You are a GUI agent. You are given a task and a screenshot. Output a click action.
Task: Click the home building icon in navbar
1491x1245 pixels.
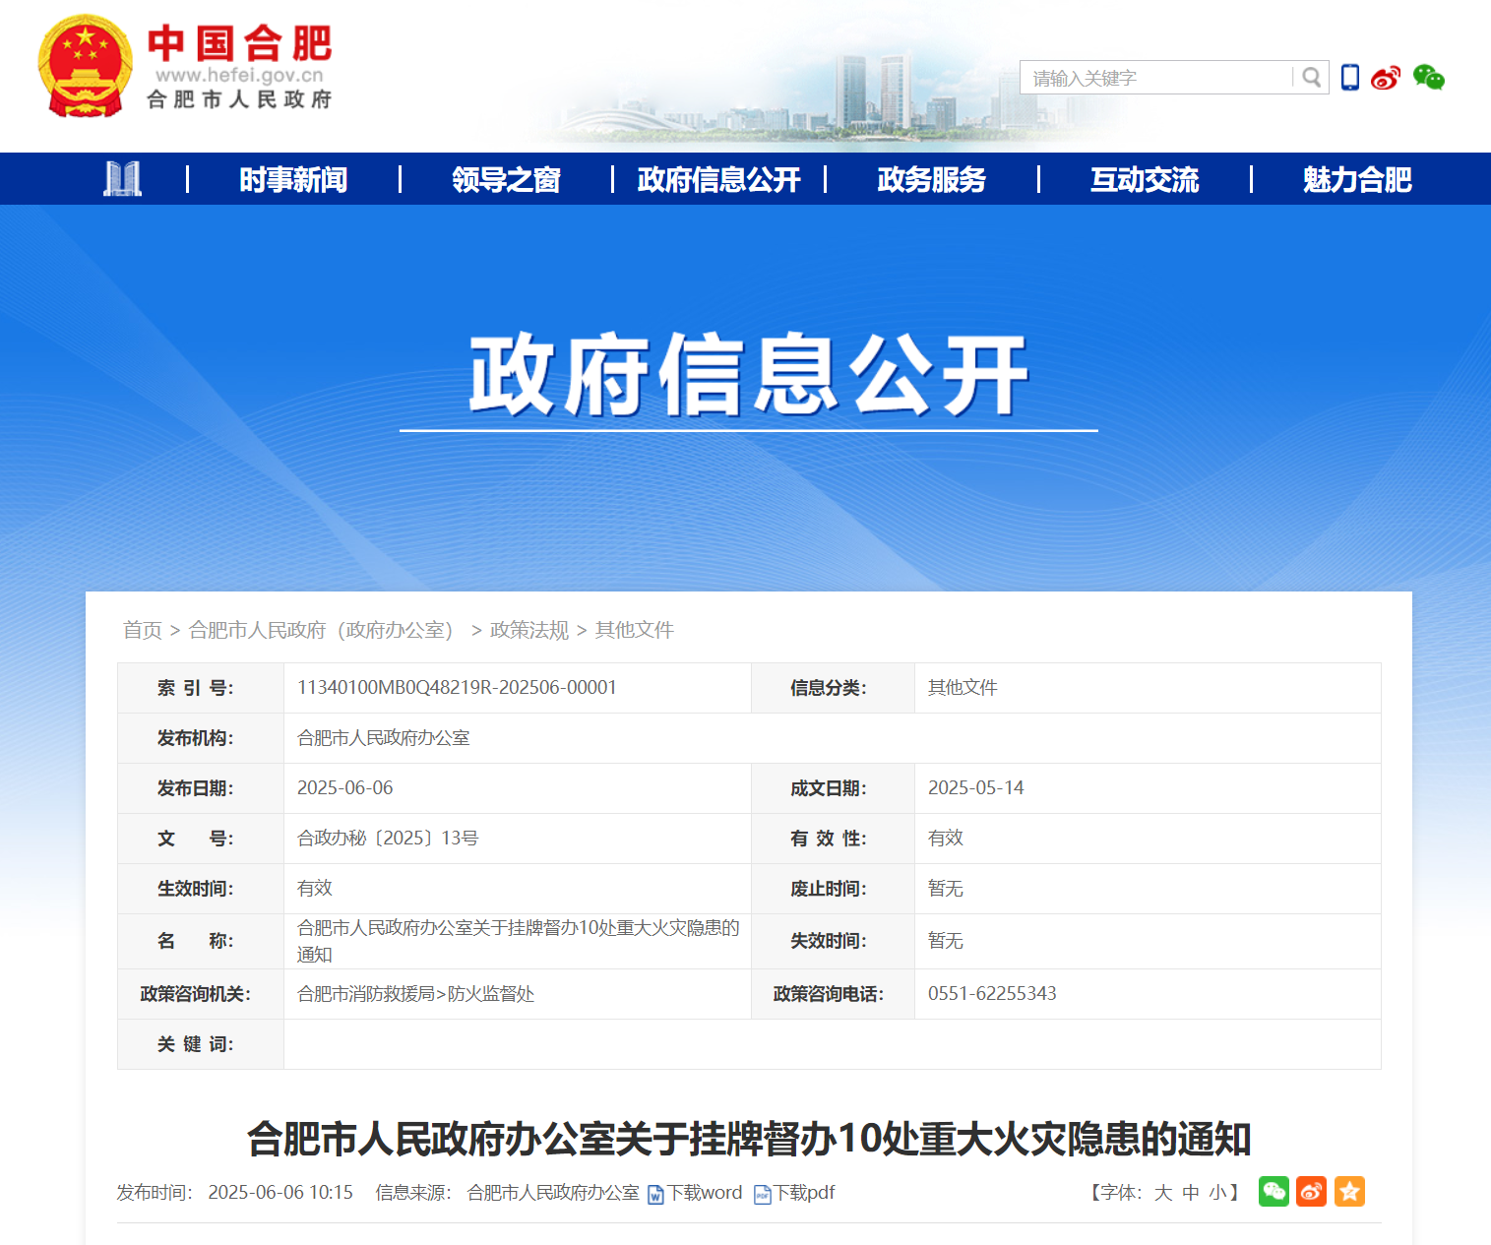coord(123,179)
